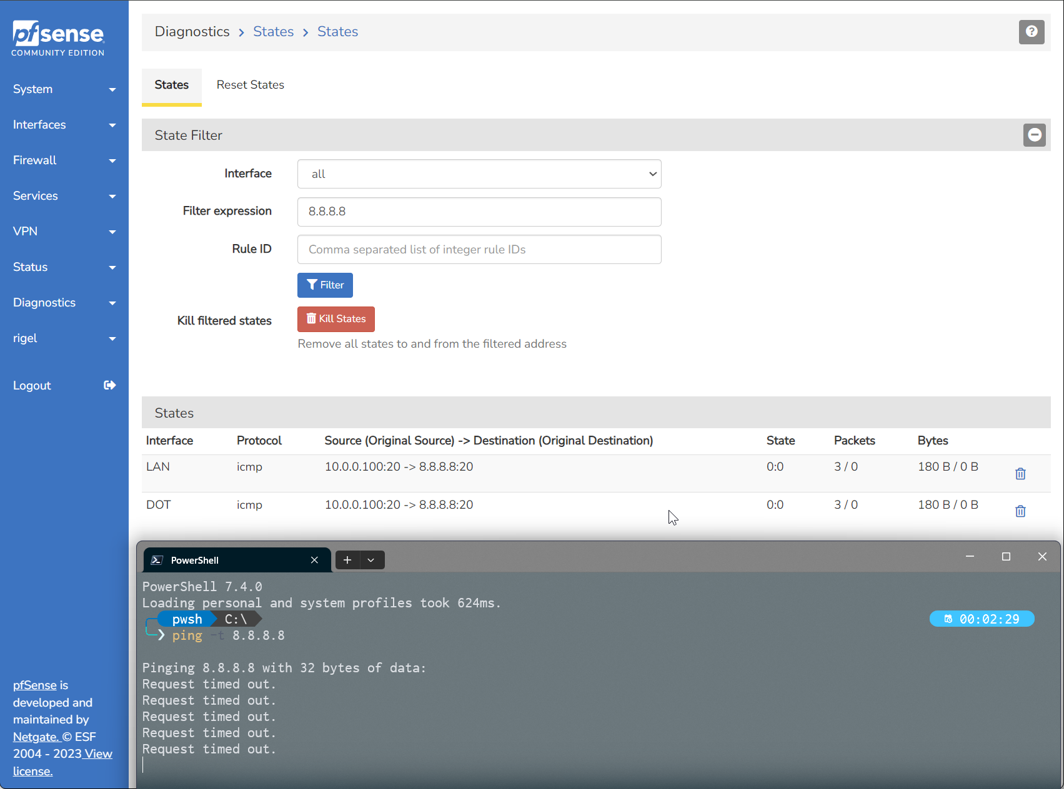The width and height of the screenshot is (1064, 789).
Task: Click the Bytes column header
Action: click(x=933, y=441)
